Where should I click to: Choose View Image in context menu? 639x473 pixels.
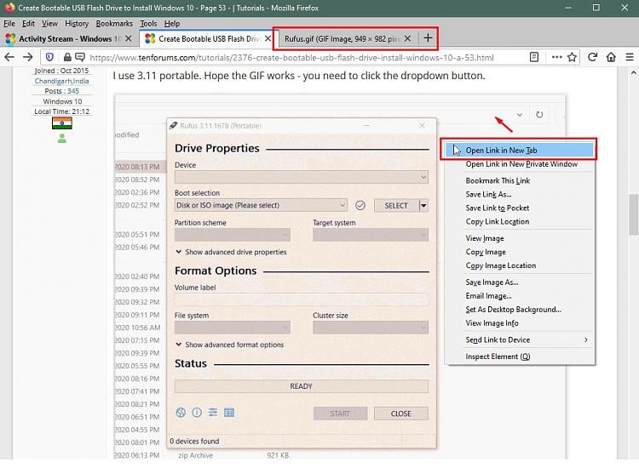pos(520,238)
